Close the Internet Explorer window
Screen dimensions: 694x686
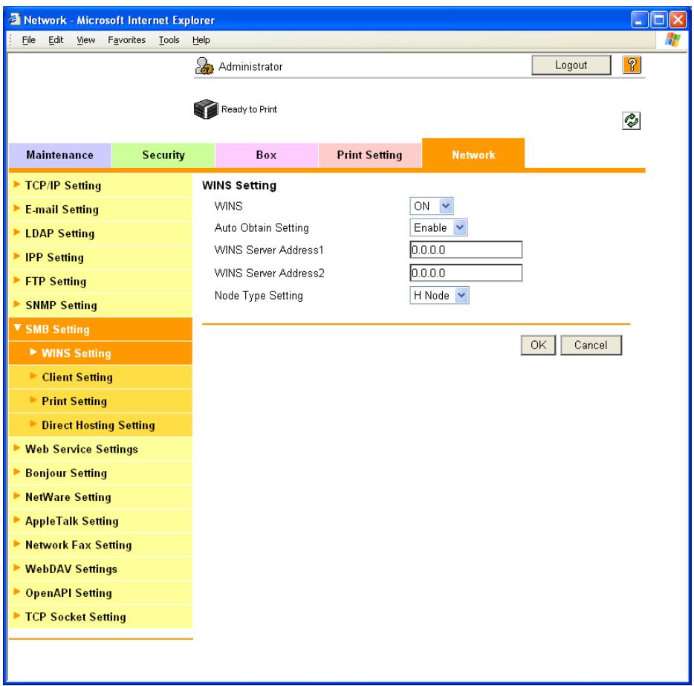678,20
